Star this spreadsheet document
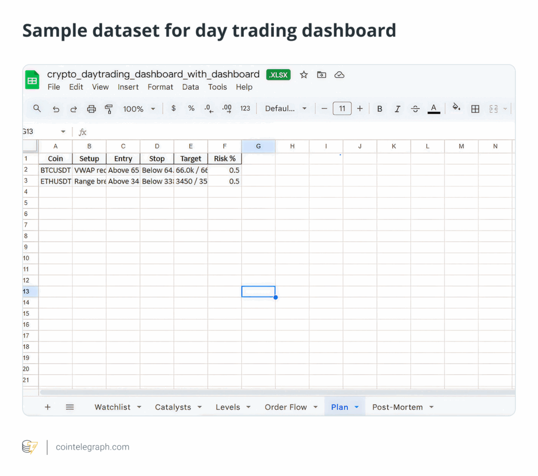The width and height of the screenshot is (538, 476). coord(304,75)
